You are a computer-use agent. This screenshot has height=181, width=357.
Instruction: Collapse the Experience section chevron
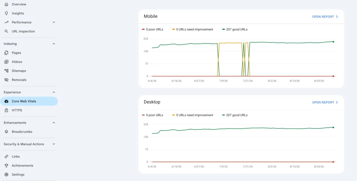[54, 92]
